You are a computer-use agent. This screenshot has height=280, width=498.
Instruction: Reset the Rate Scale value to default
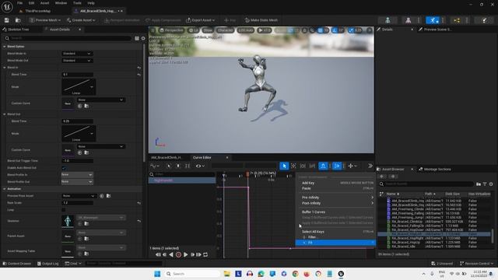pyautogui.click(x=139, y=202)
